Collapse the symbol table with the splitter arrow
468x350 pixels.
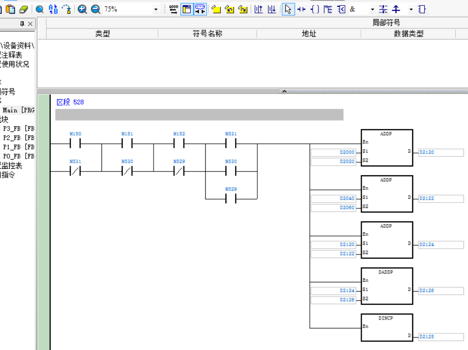click(284, 91)
